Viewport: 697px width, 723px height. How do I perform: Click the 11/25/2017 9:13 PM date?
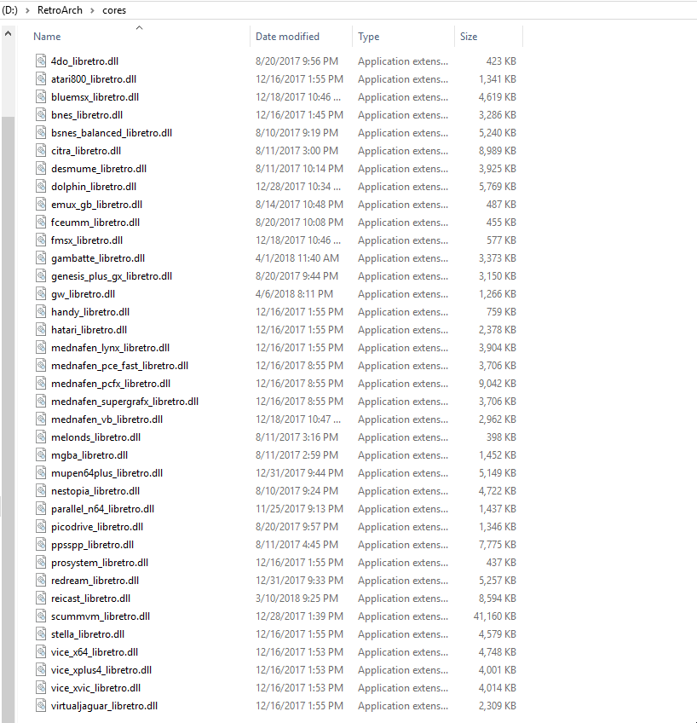[x=299, y=509]
